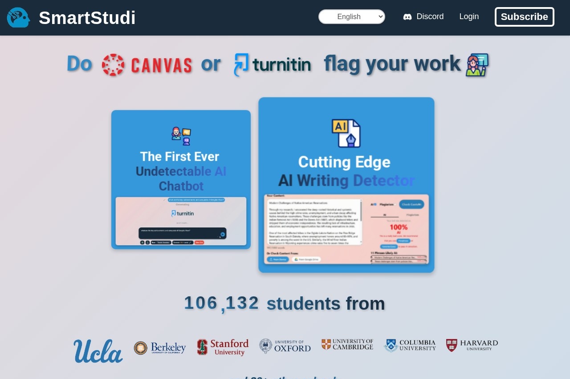Click the Turnitin logo in headline

[x=273, y=65]
